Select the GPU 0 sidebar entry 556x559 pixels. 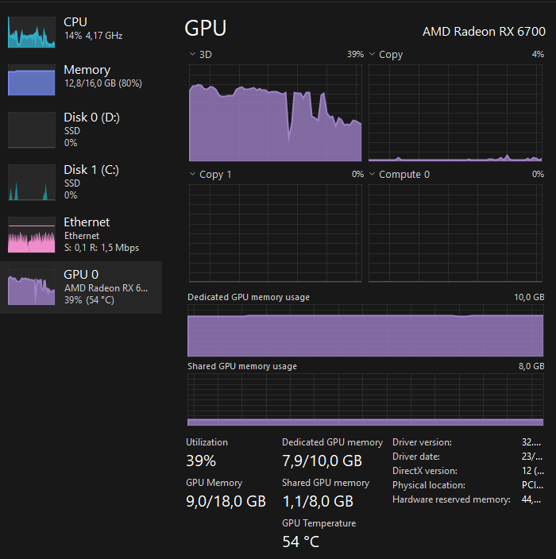[81, 287]
